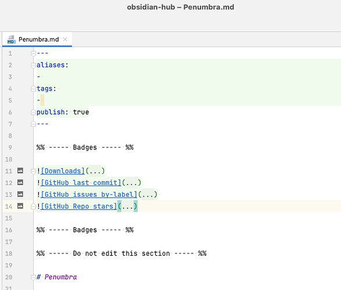Click image preview gutter icon on line 13
Viewport: 341px width, 290px height.
point(20,194)
